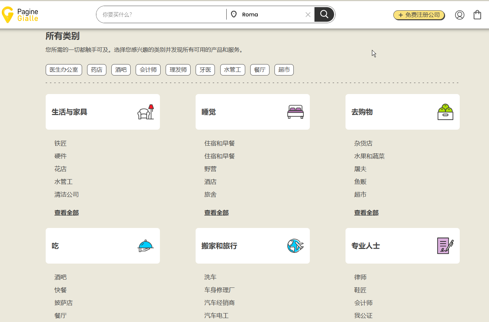Expand 查看全部 under 生活与家具
Image resolution: width=489 pixels, height=322 pixels.
pyautogui.click(x=66, y=213)
